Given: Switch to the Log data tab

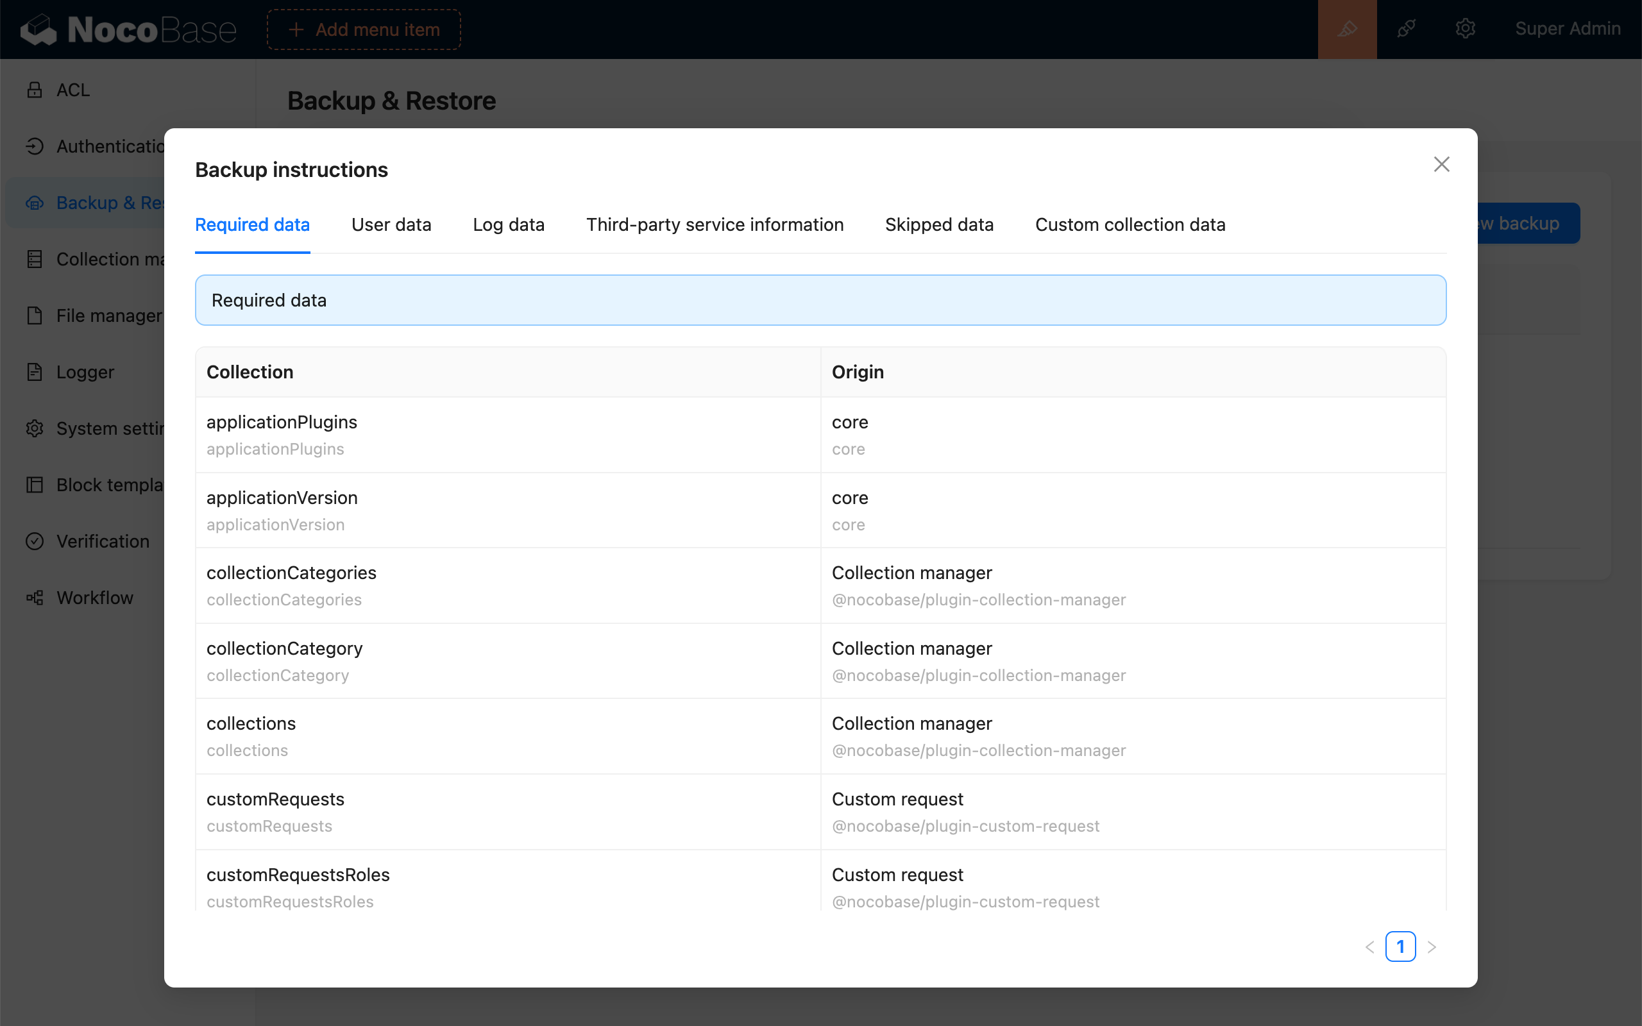Looking at the screenshot, I should 509,224.
